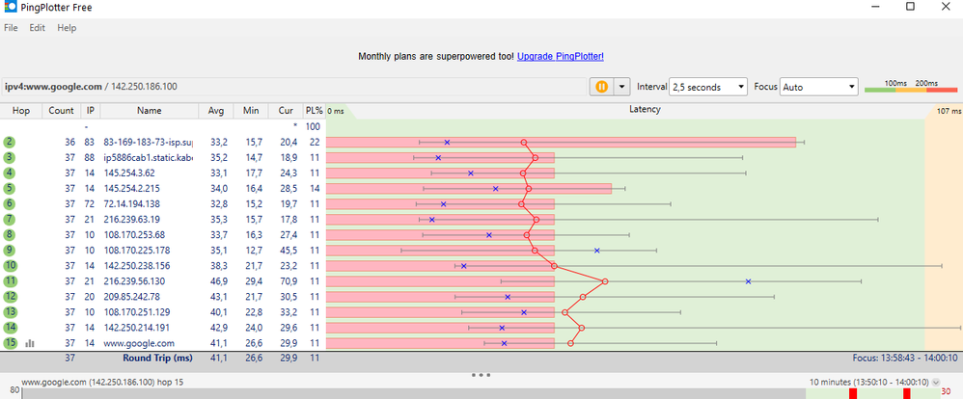This screenshot has width=963, height=399.
Task: Select hop 8 green circle icon
Action: click(9, 234)
